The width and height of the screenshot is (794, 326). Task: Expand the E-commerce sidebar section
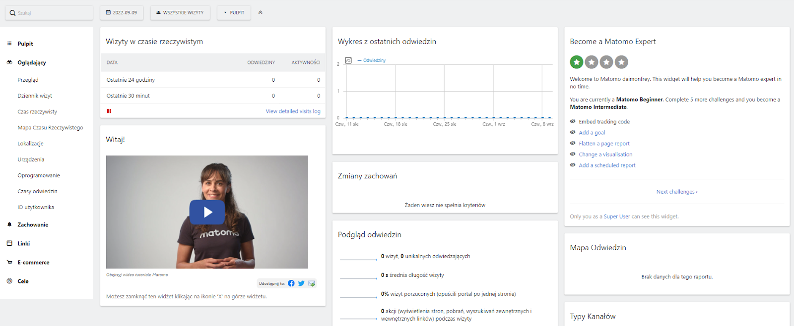(x=33, y=262)
